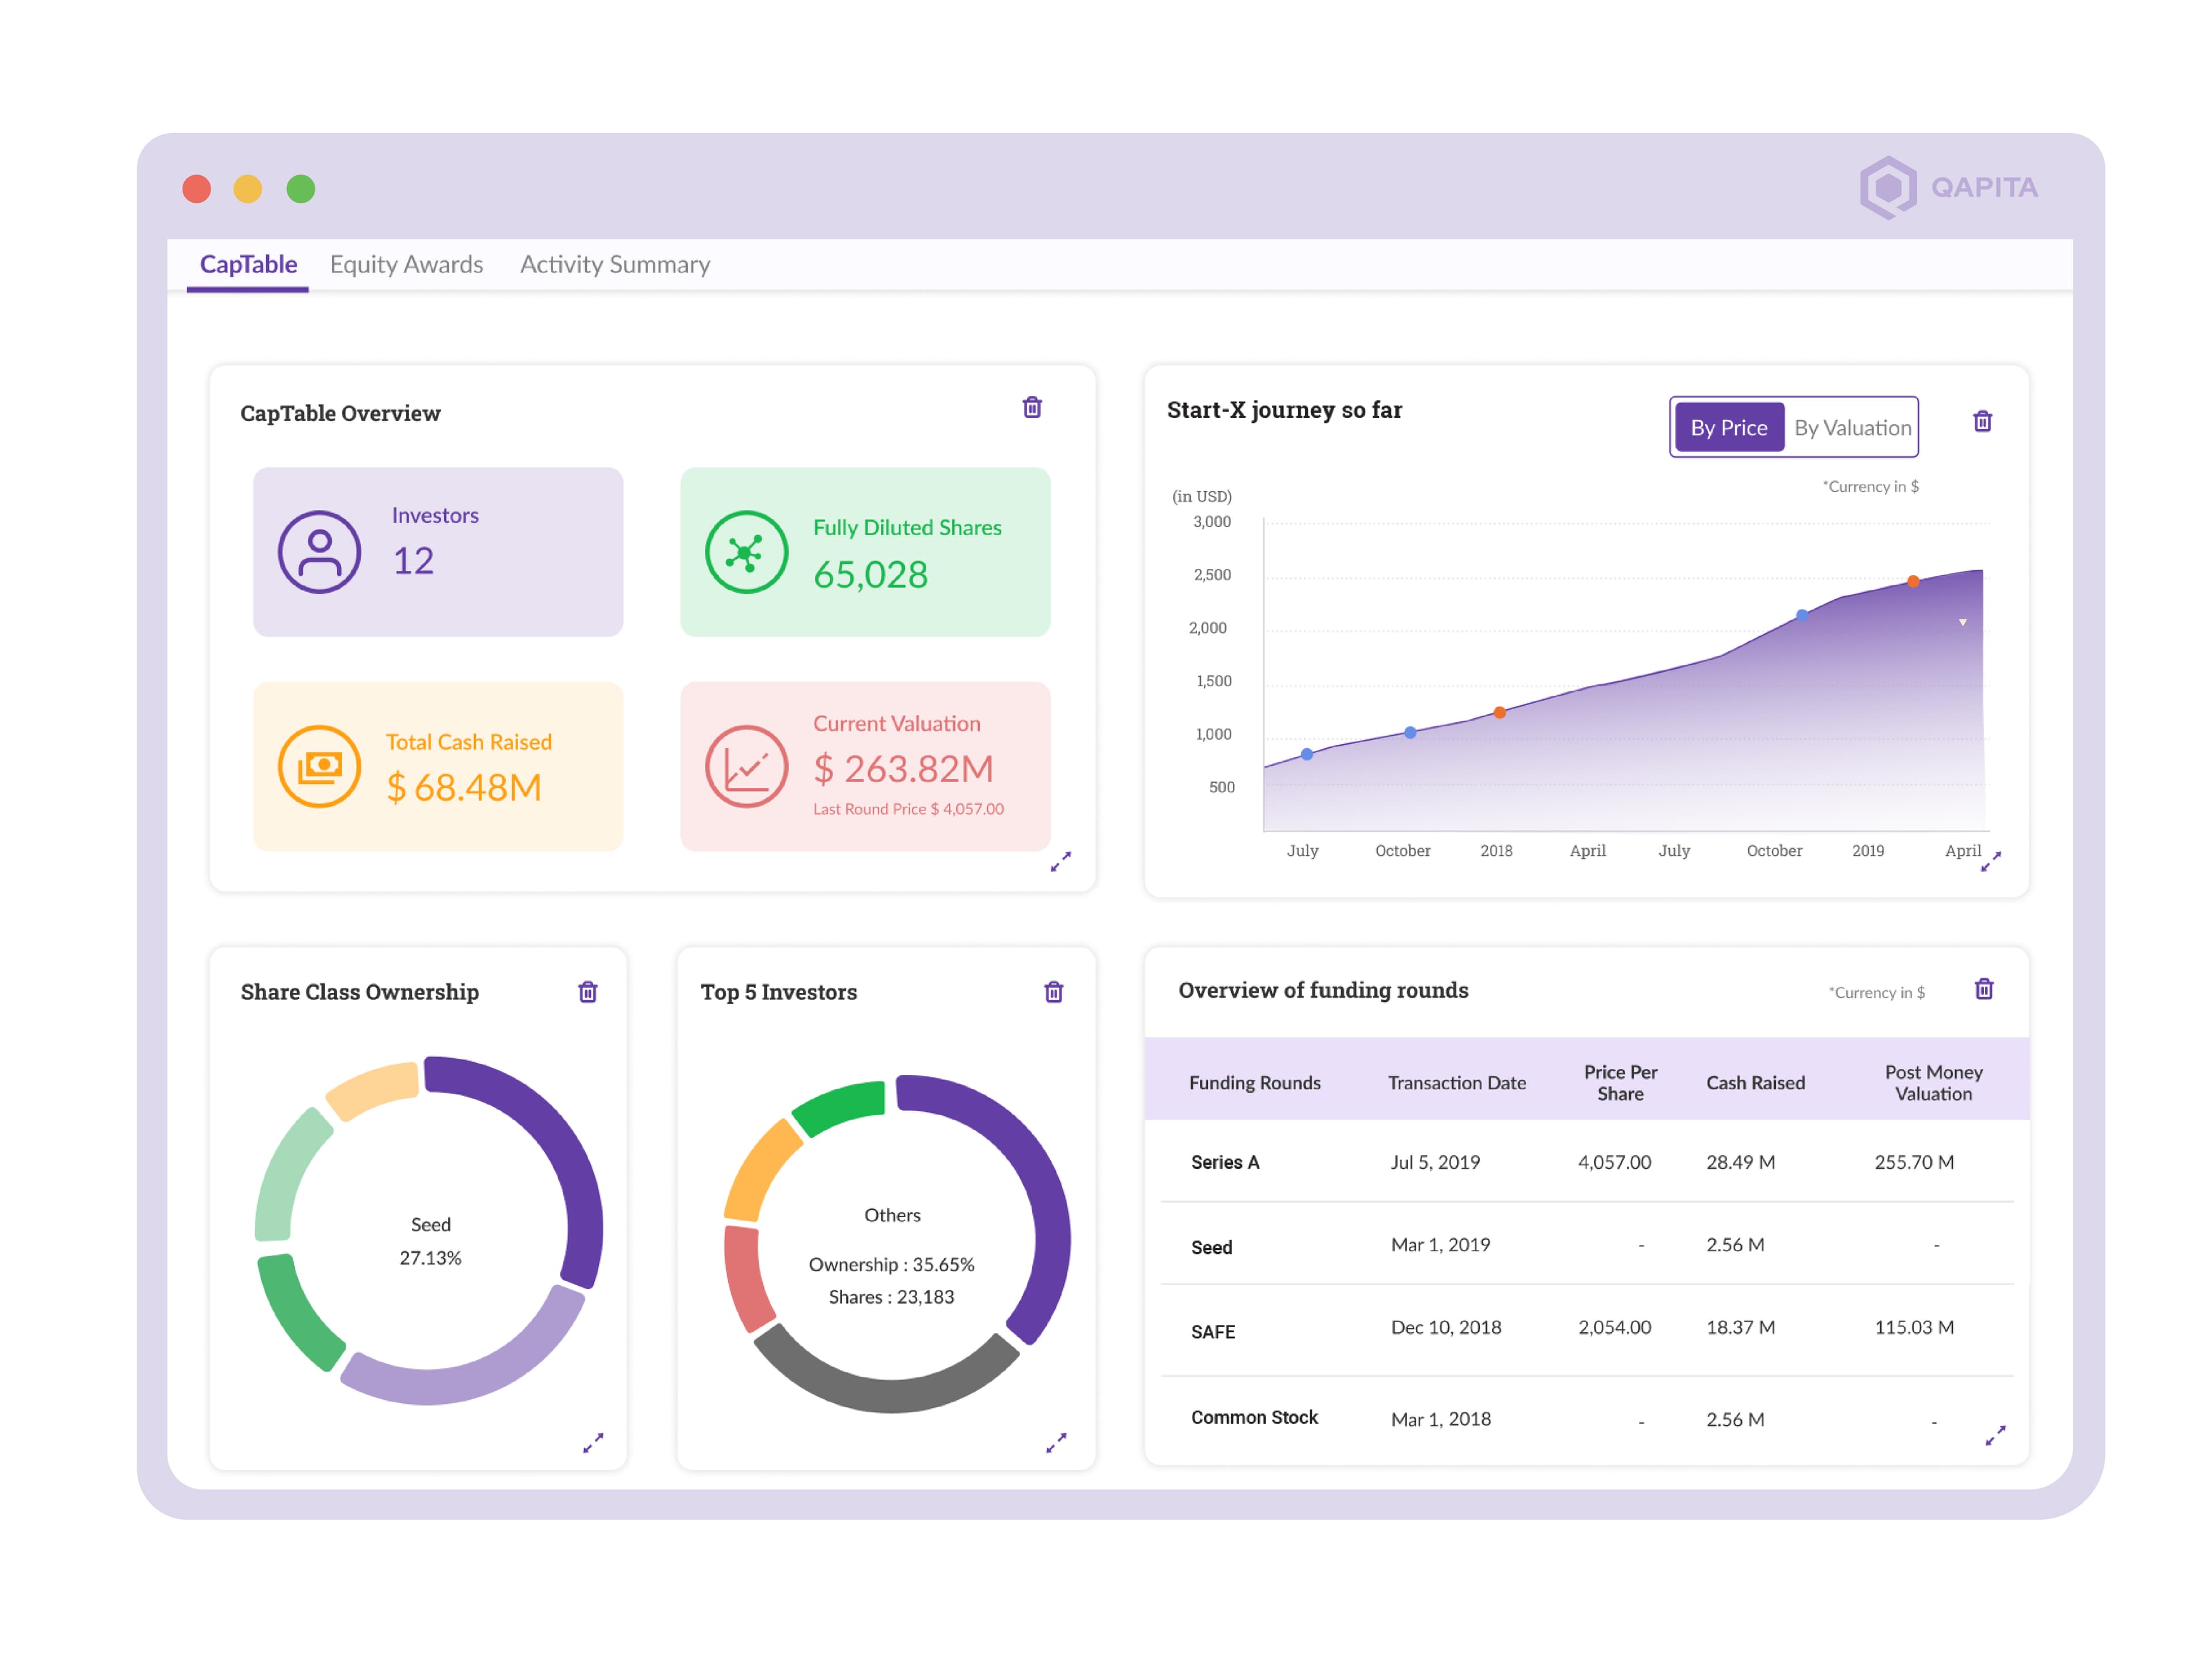This screenshot has width=2212, height=1659.
Task: Switch chart to By Valuation
Action: (x=1852, y=427)
